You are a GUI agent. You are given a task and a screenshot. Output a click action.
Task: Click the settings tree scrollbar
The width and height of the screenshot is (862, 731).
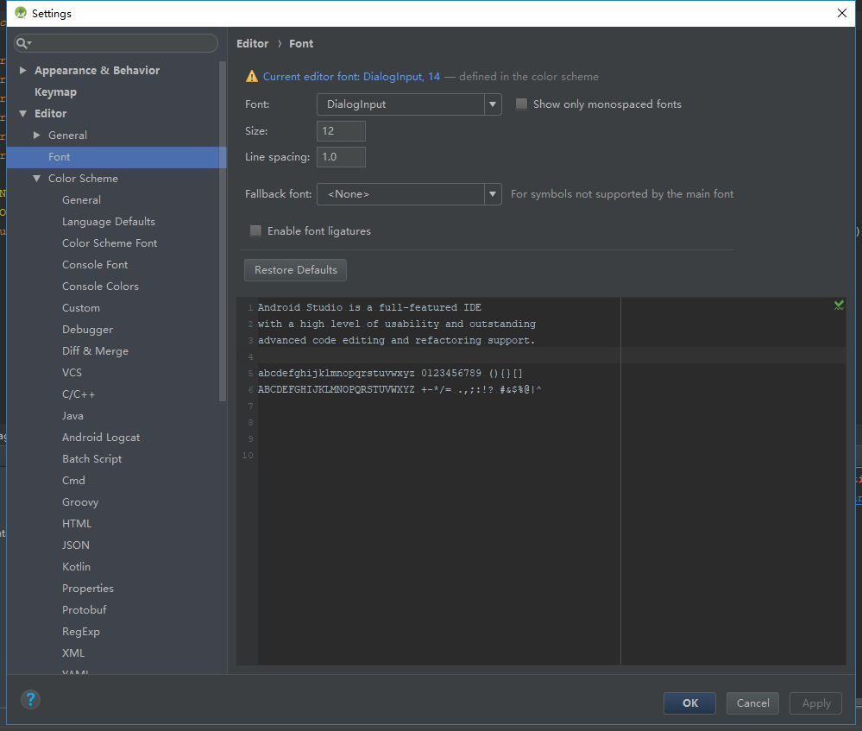click(223, 231)
